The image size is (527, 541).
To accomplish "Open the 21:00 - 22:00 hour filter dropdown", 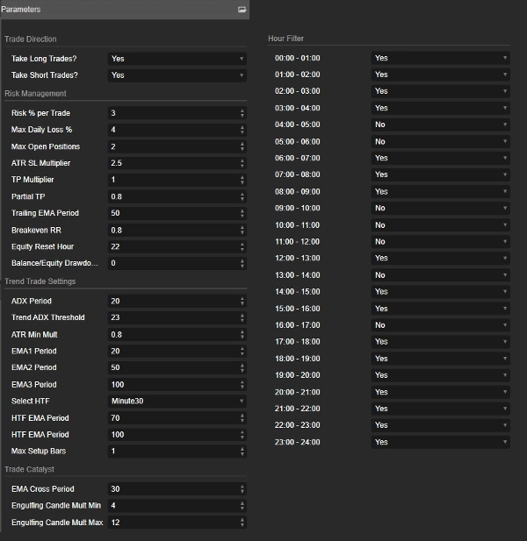I will click(441, 409).
